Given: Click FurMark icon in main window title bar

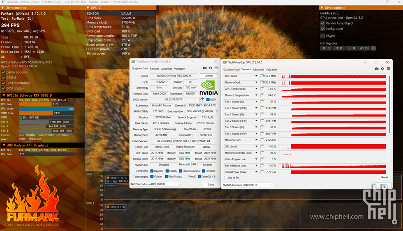Looking at the screenshot, I should [x=3, y=2].
